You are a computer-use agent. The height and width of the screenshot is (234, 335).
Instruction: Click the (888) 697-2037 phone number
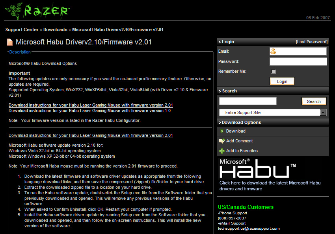232,218
